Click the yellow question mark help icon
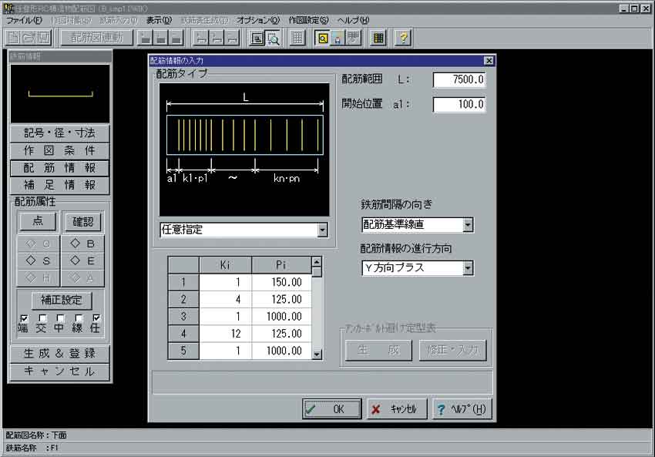Viewport: 655px width, 457px height. 403,39
